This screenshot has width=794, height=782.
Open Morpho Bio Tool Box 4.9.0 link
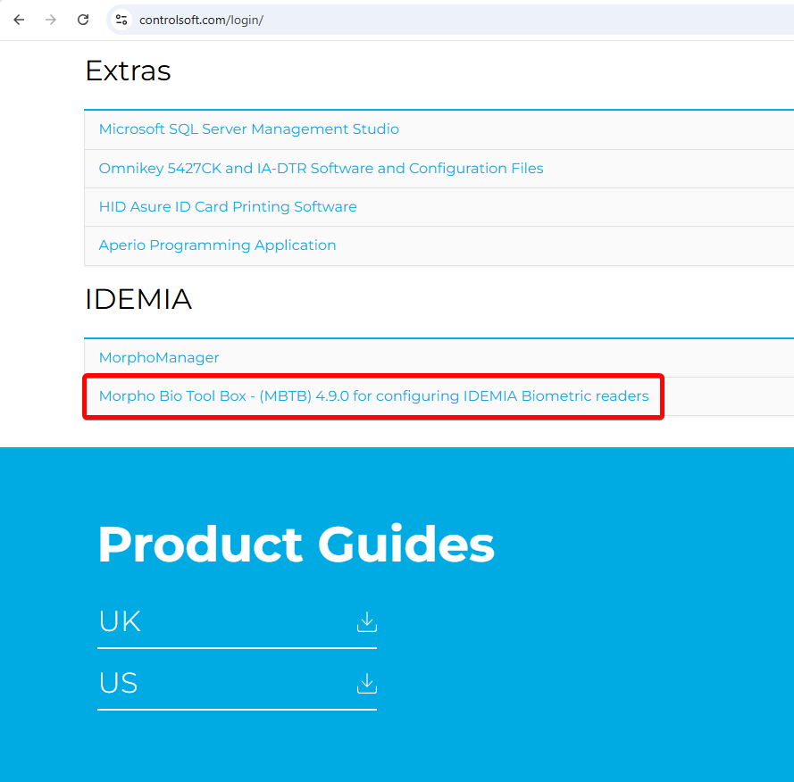point(373,395)
